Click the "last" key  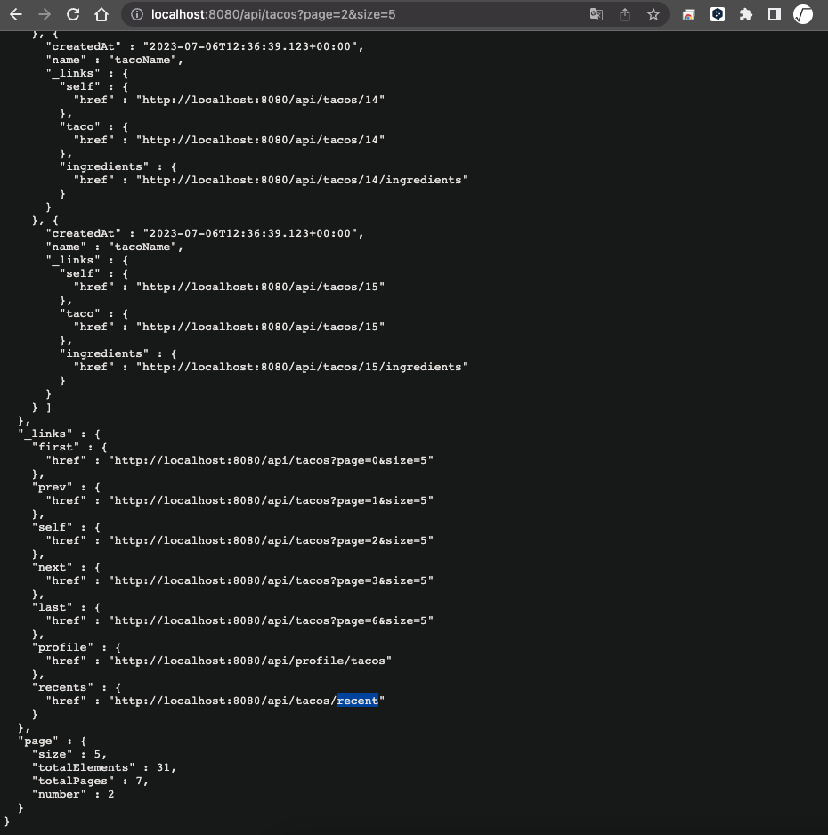pyautogui.click(x=53, y=607)
